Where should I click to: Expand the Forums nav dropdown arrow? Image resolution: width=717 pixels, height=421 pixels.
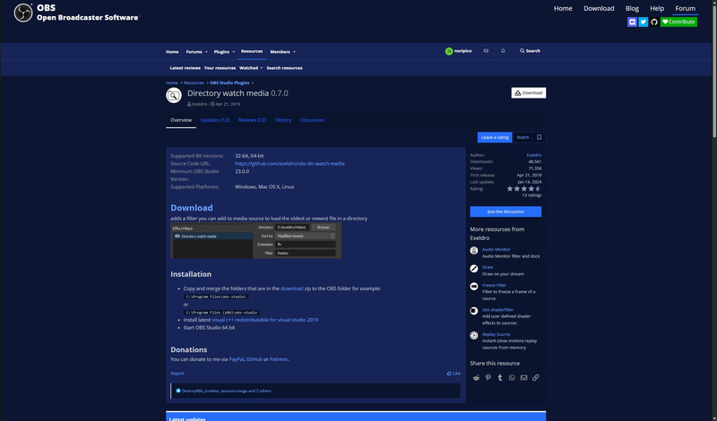(x=206, y=52)
